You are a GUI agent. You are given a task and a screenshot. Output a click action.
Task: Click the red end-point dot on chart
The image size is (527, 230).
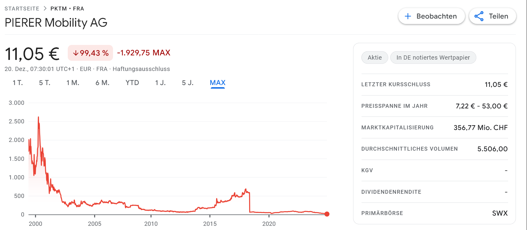click(327, 214)
